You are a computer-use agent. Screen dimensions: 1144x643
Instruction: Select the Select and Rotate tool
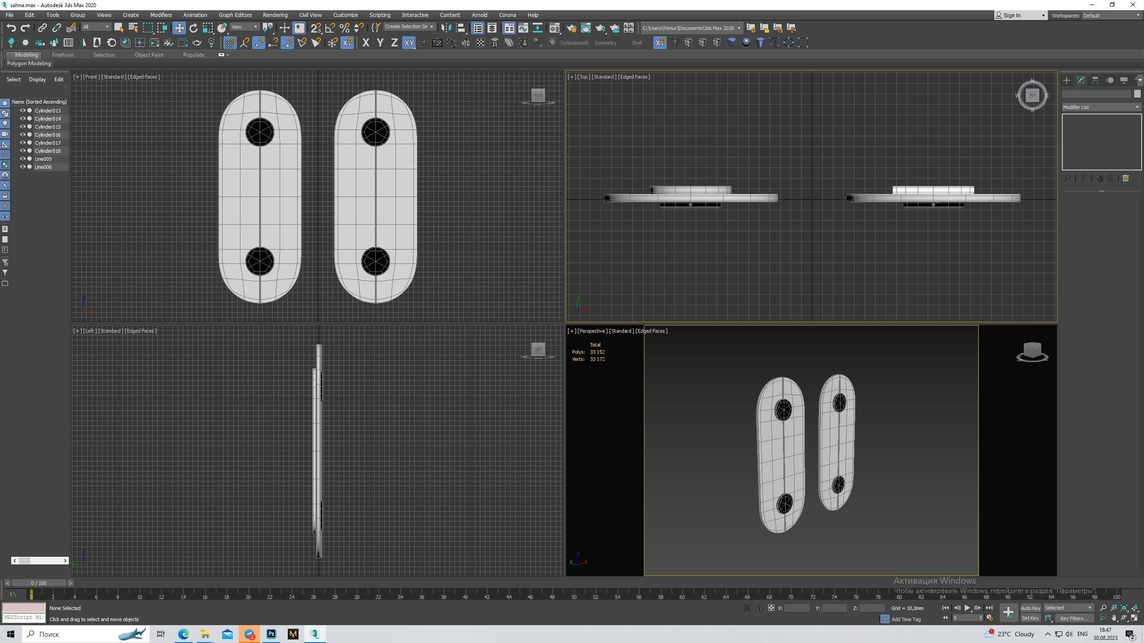pyautogui.click(x=193, y=28)
